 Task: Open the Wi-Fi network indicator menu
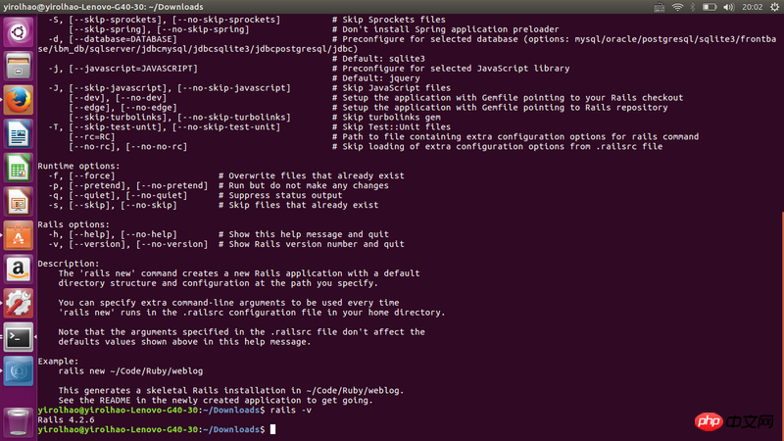677,7
